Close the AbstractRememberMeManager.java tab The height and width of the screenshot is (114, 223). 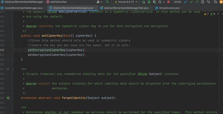[96, 8]
